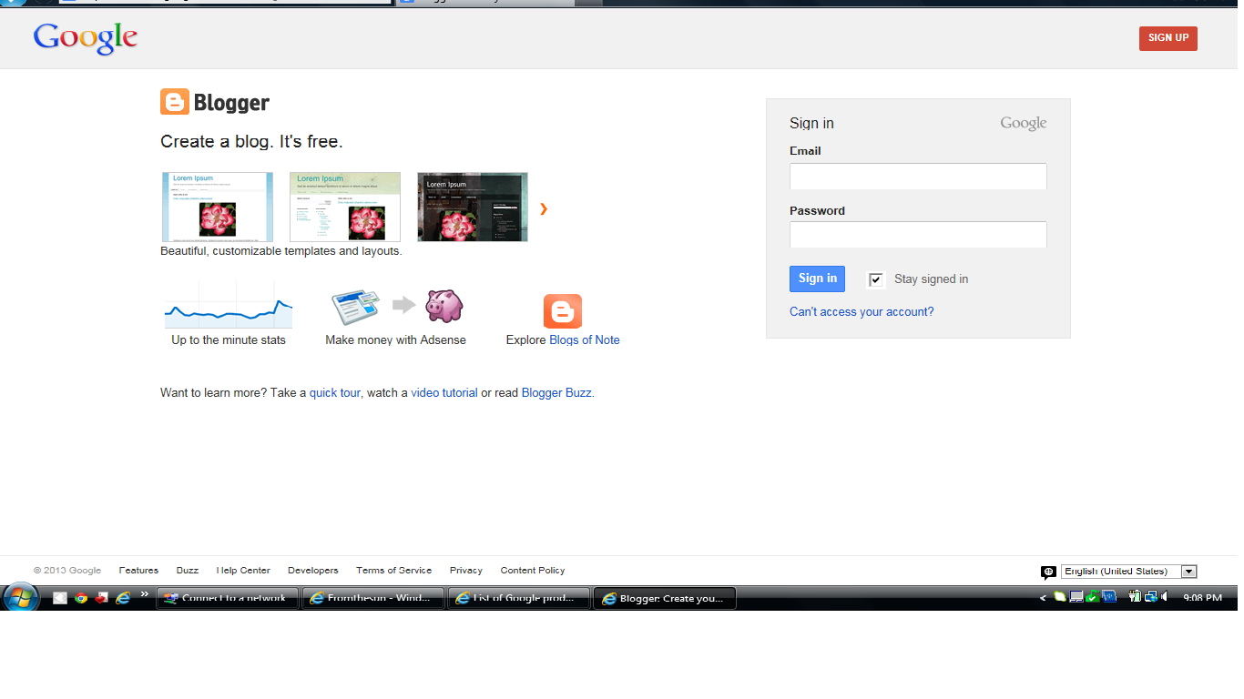This screenshot has height=699, width=1244.
Task: Open the Windows Start orb
Action: [20, 598]
